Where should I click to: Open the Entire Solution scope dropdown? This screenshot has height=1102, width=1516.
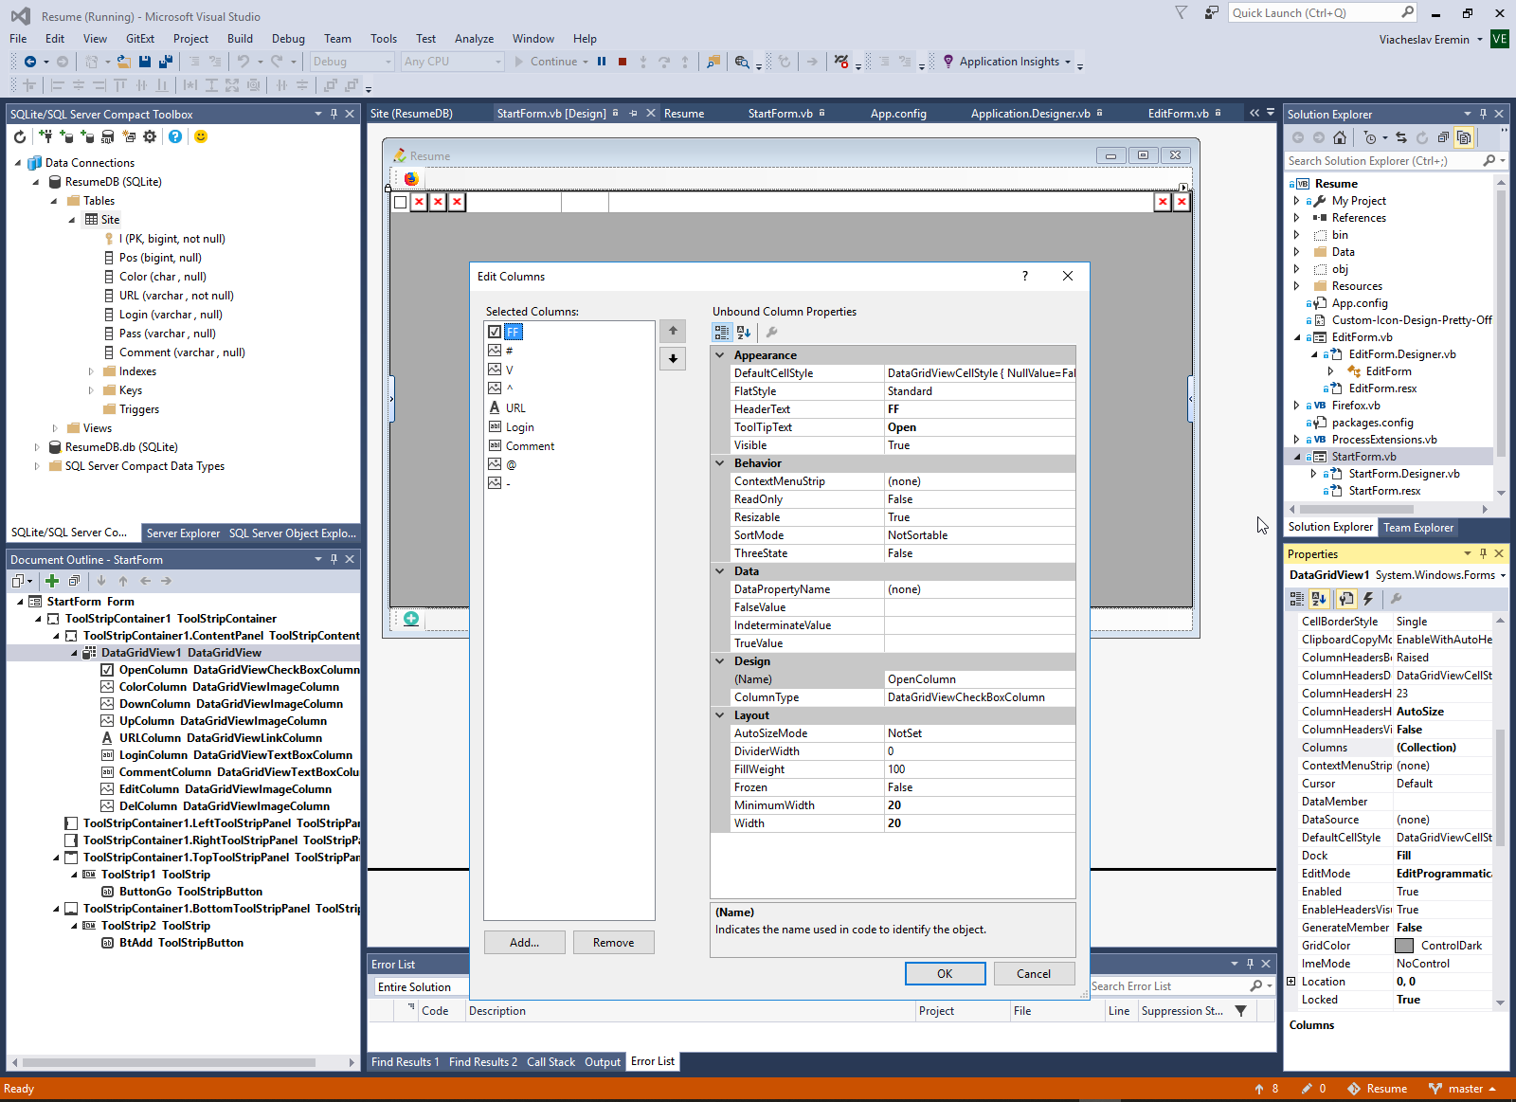pos(422,986)
